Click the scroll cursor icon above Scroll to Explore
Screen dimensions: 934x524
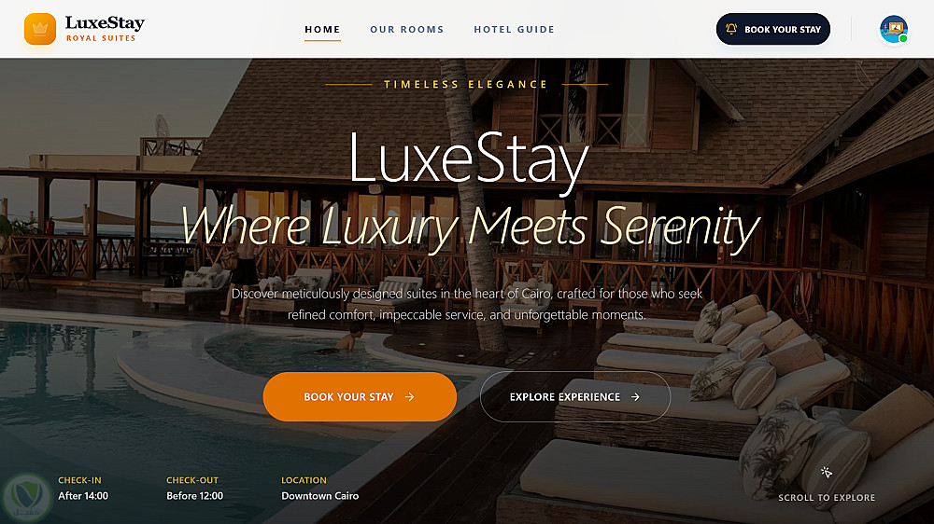(827, 473)
